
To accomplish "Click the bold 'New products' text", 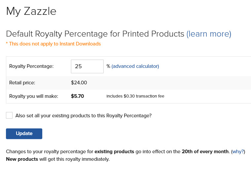I will pyautogui.click(x=22, y=159).
